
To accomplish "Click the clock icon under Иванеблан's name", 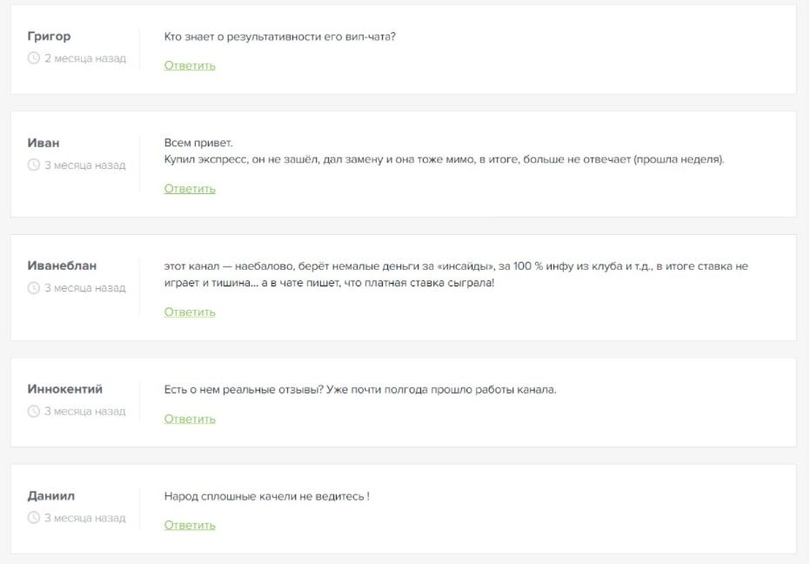I will pos(34,288).
